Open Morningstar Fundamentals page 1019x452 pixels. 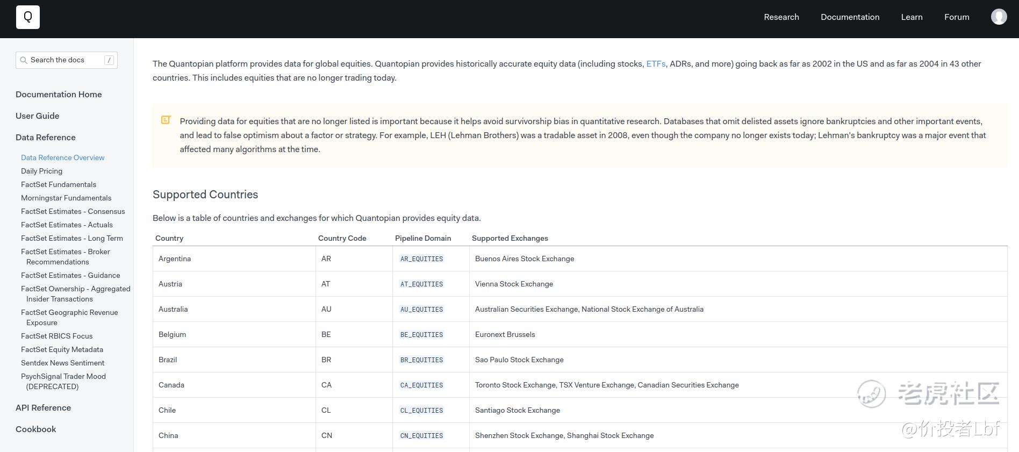click(x=66, y=198)
